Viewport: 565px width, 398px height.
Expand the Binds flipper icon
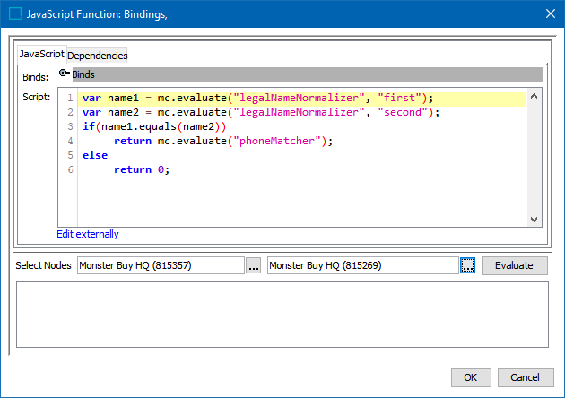tap(64, 74)
